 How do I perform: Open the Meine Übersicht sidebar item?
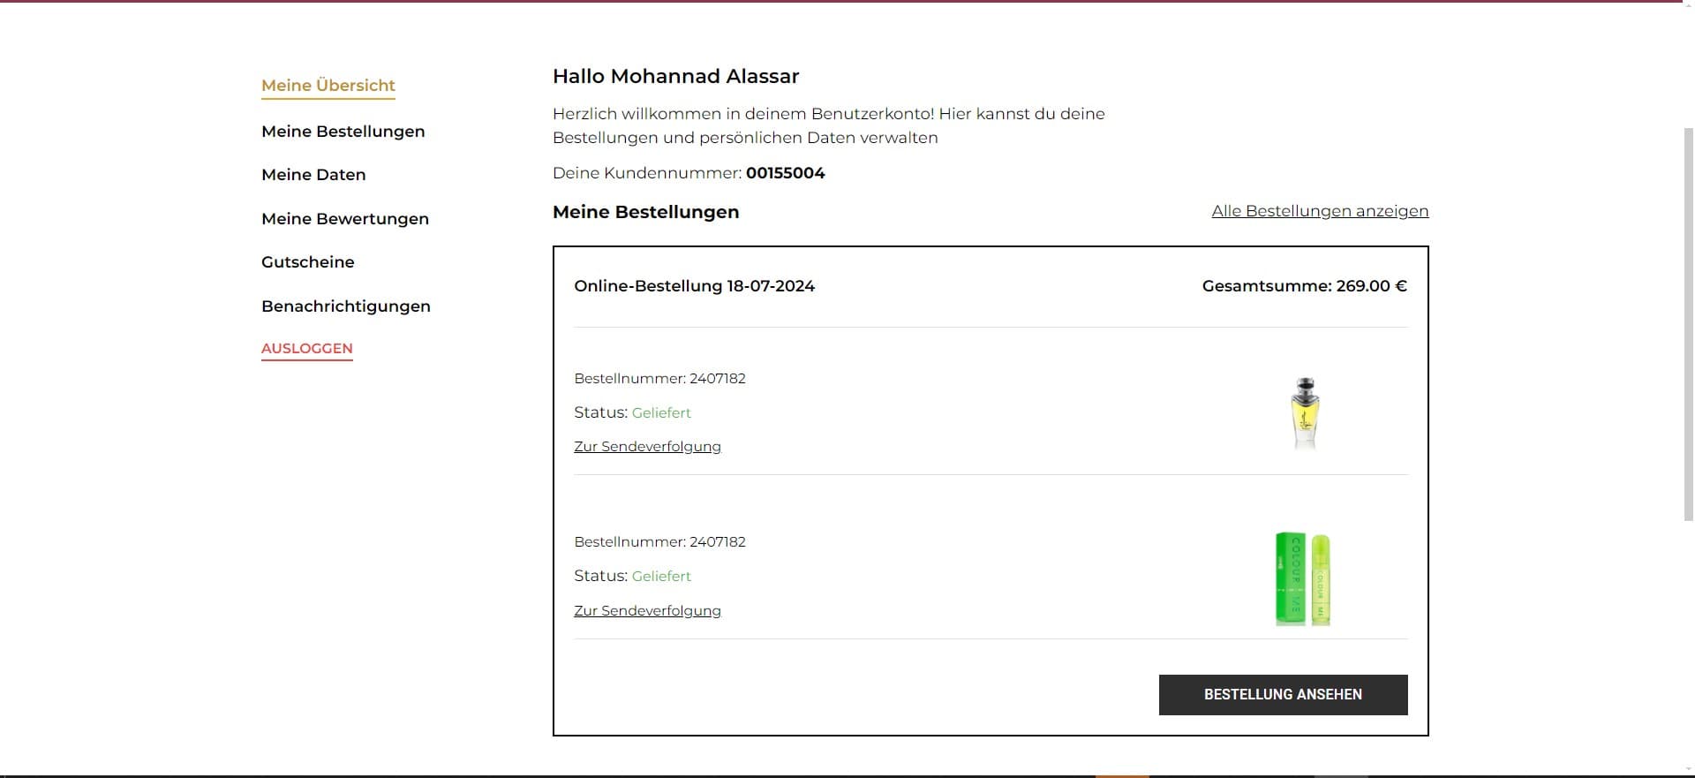pyautogui.click(x=328, y=86)
